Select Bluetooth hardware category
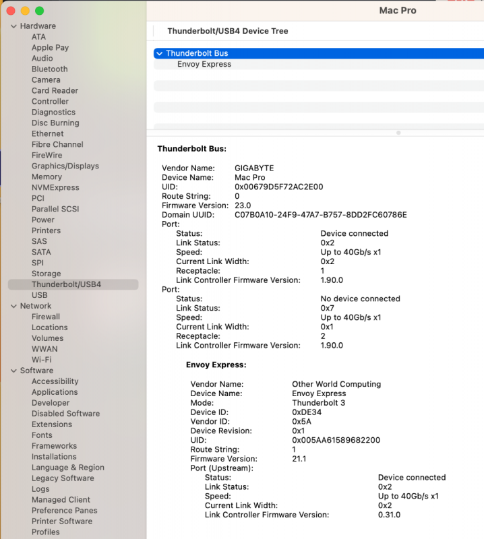Image resolution: width=484 pixels, height=539 pixels. [x=49, y=69]
